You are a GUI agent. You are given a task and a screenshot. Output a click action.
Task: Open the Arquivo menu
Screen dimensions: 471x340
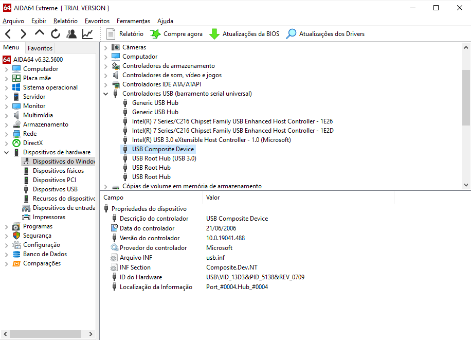pyautogui.click(x=13, y=21)
